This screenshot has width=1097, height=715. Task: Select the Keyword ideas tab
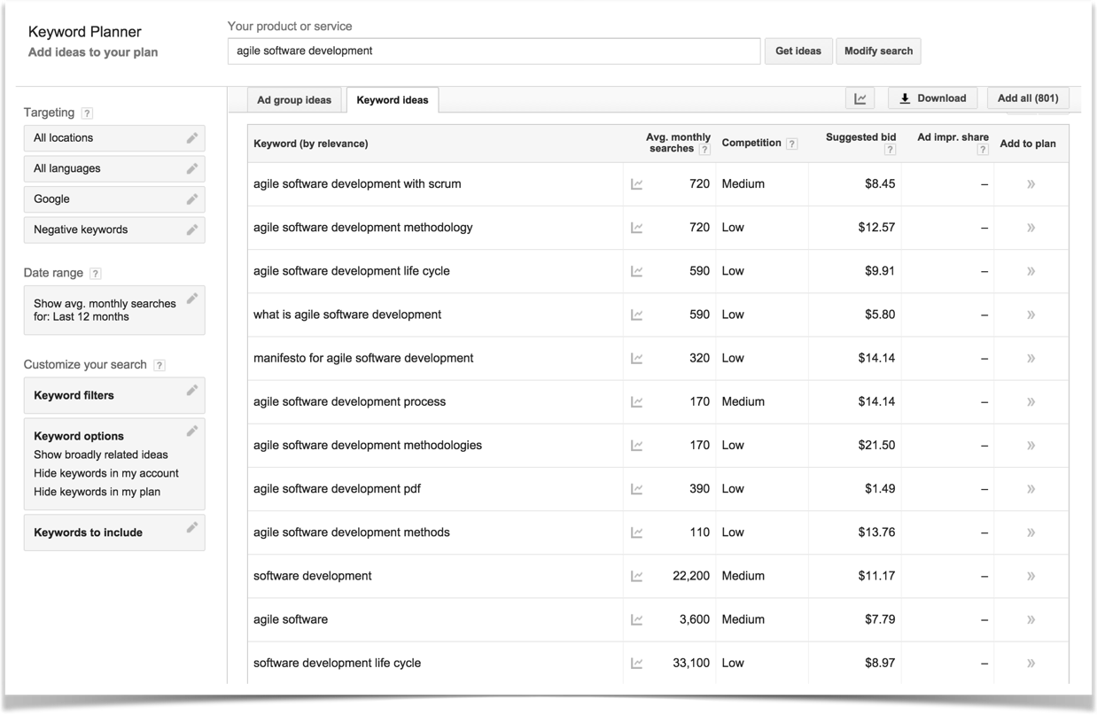(392, 100)
